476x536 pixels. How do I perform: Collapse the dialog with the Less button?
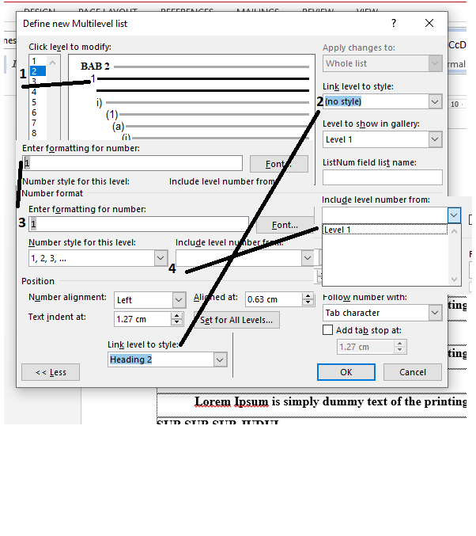(51, 372)
